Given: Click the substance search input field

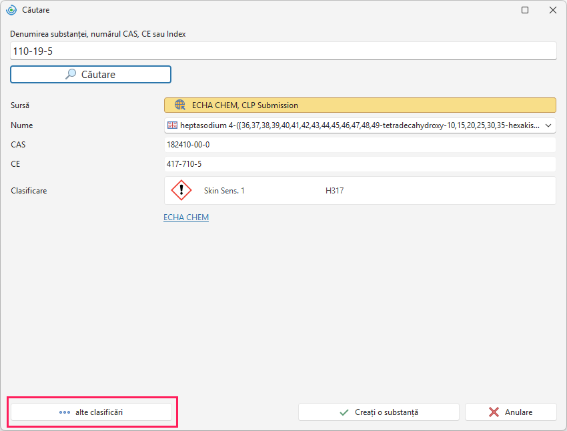Looking at the screenshot, I should (x=283, y=51).
